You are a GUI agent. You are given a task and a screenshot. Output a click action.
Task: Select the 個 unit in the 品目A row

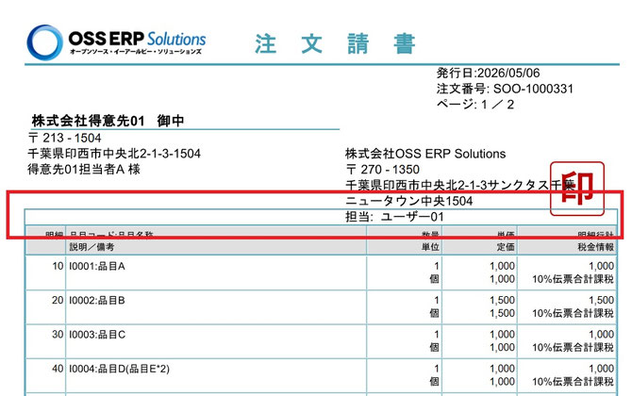click(434, 279)
